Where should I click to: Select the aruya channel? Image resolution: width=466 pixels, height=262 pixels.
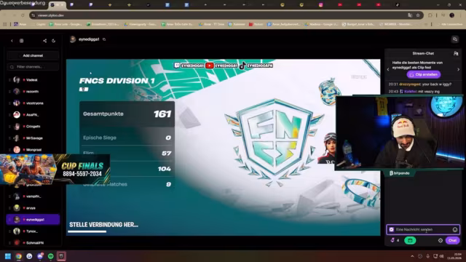[33, 208]
